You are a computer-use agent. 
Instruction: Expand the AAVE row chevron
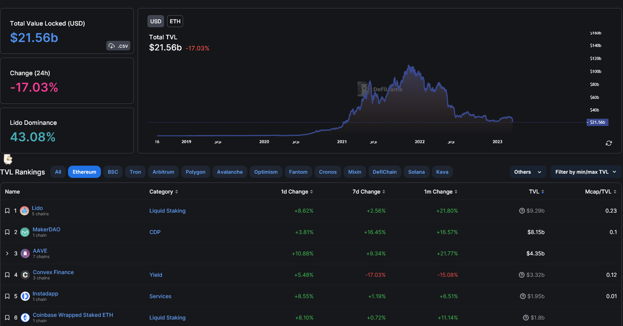pyautogui.click(x=7, y=253)
